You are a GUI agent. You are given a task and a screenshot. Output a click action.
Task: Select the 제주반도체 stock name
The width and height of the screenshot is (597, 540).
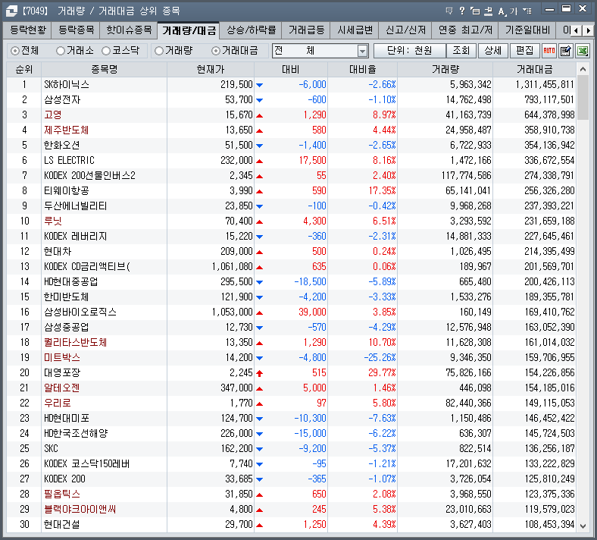click(x=66, y=130)
